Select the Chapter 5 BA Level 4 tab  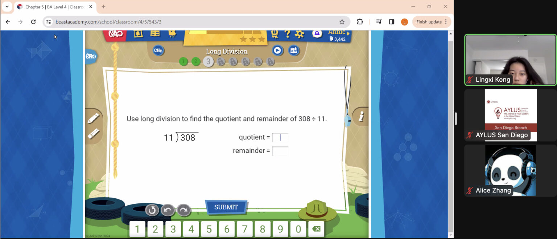tap(54, 7)
